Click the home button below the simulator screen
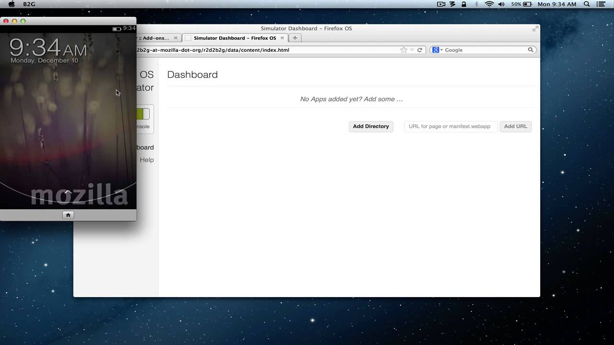 (68, 215)
